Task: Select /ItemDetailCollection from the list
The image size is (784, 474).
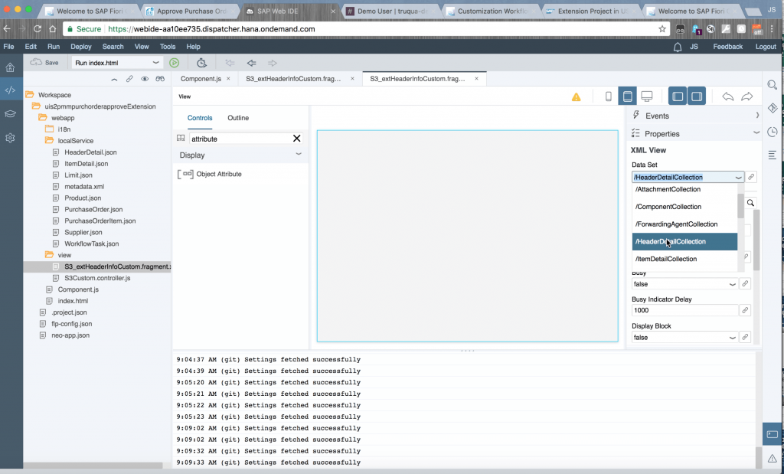Action: coord(684,259)
